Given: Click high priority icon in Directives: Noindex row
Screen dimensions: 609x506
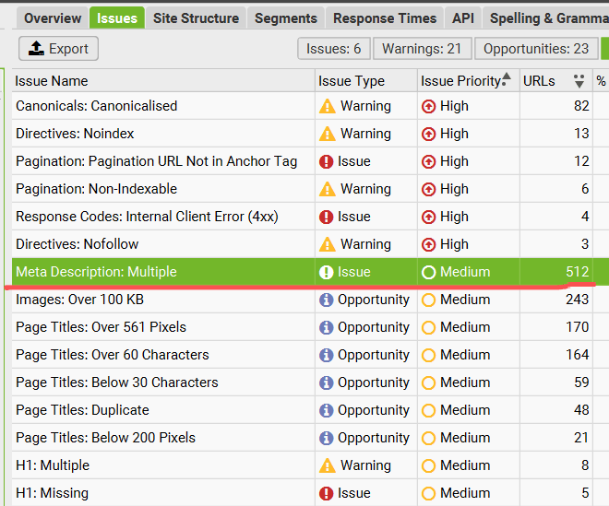Looking at the screenshot, I should click(x=428, y=134).
